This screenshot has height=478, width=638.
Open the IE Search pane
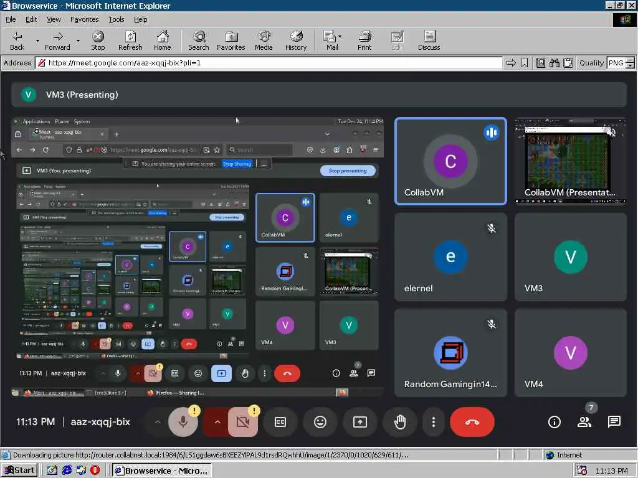click(x=199, y=40)
